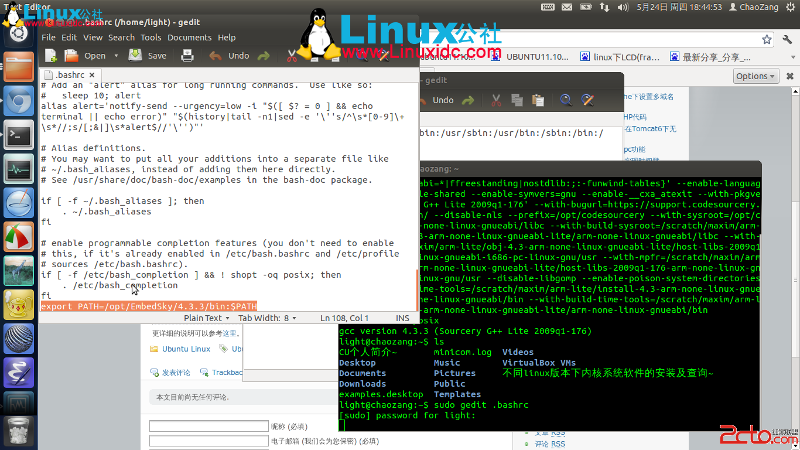Save the .bashrc file

coord(148,56)
